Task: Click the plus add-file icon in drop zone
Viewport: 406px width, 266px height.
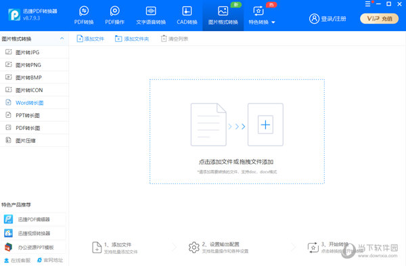Action: point(265,125)
